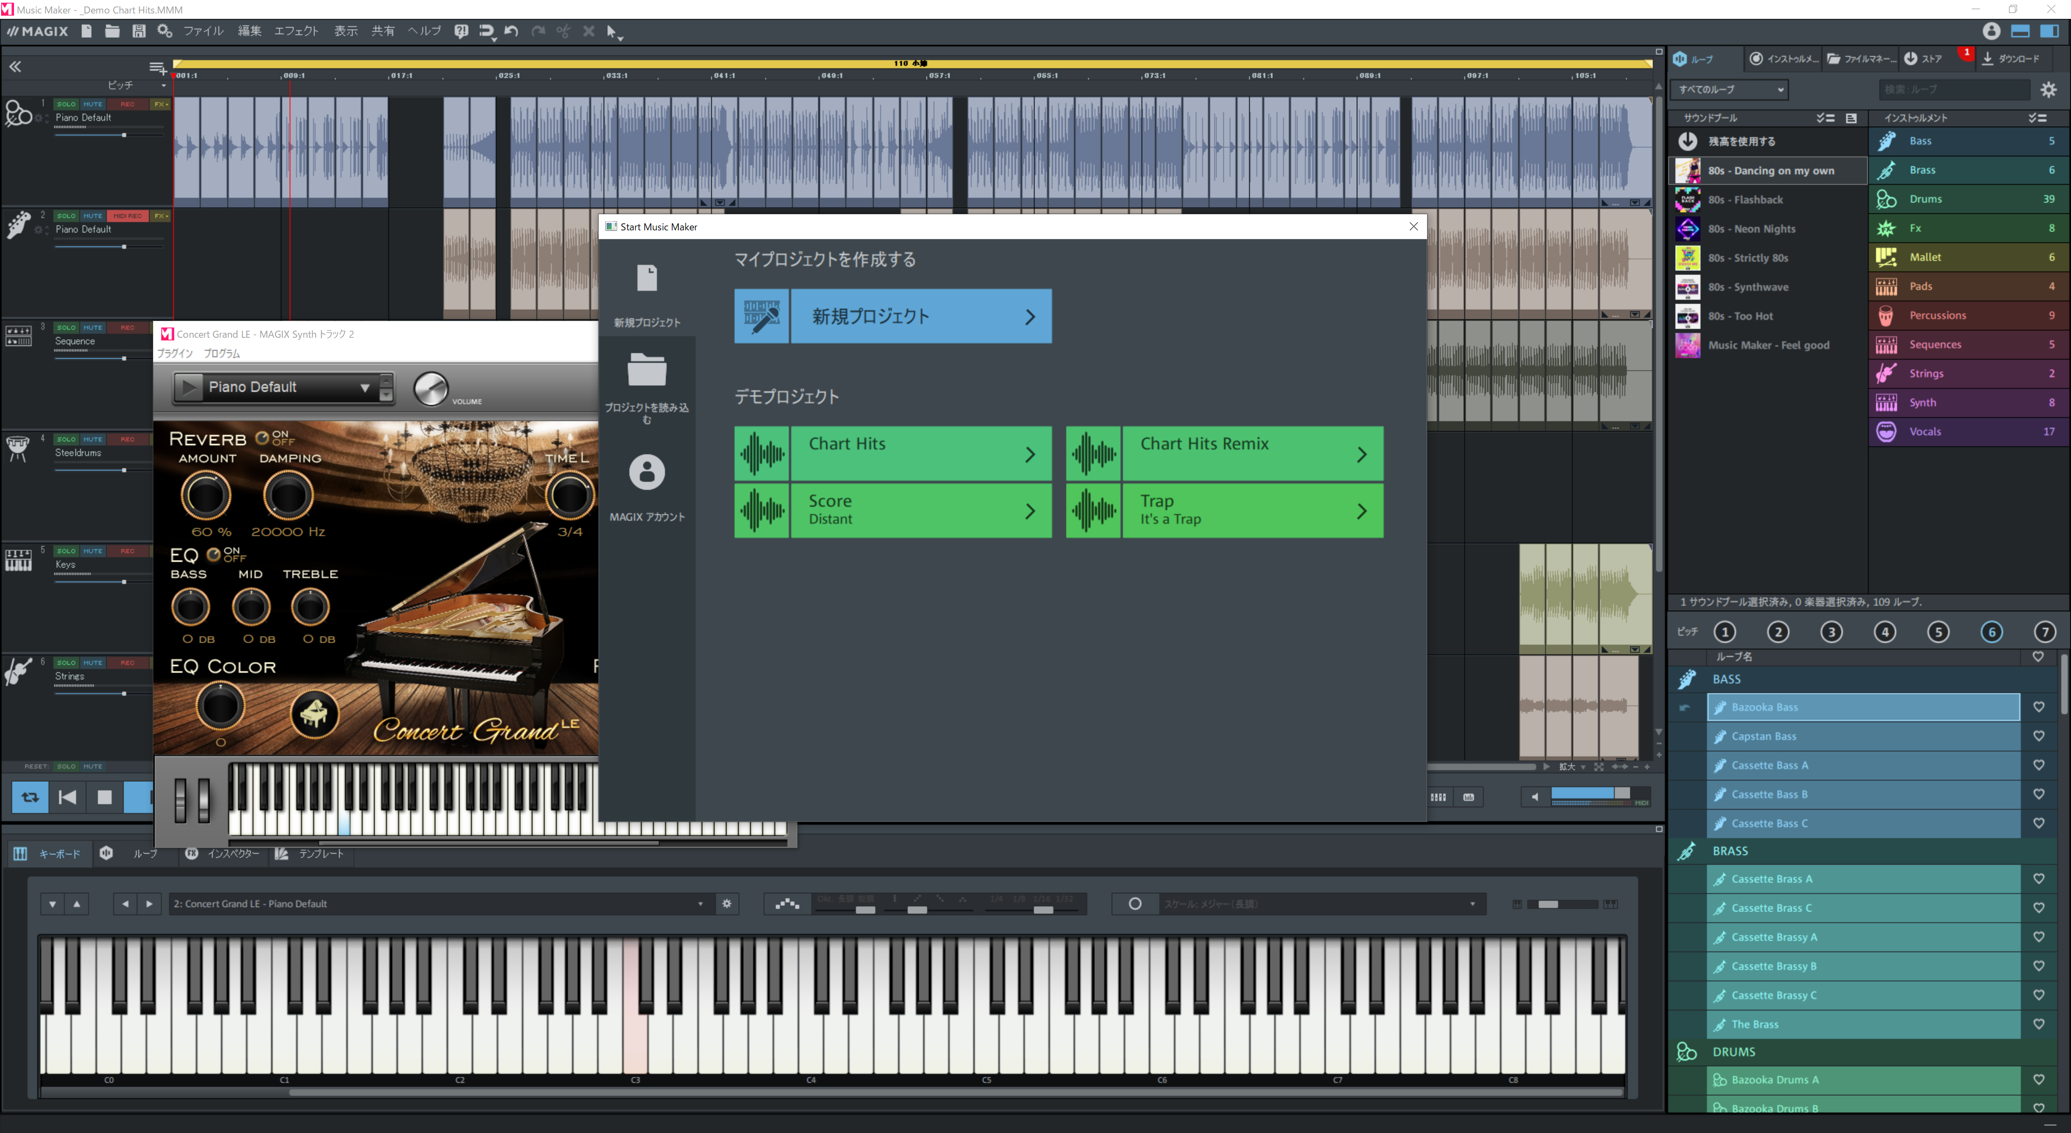Click the new project document icon in dialog

tap(647, 278)
